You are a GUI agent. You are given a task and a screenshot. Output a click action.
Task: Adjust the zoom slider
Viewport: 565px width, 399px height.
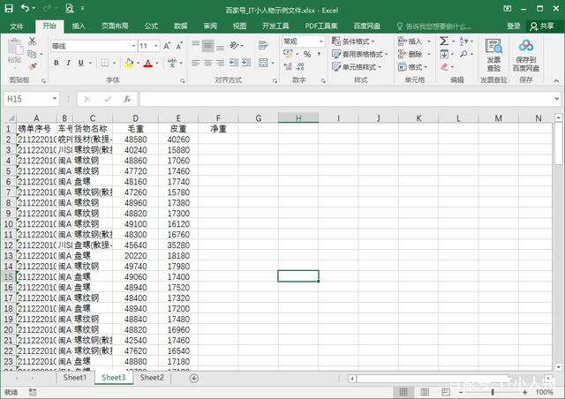click(493, 392)
